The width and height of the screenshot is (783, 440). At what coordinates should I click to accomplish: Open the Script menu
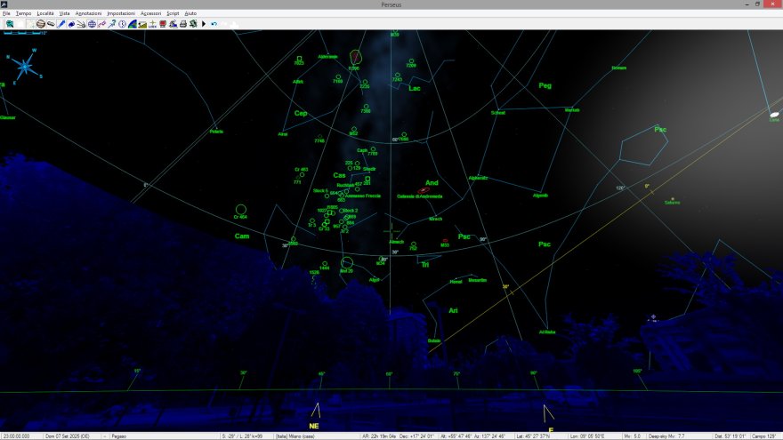tap(173, 14)
